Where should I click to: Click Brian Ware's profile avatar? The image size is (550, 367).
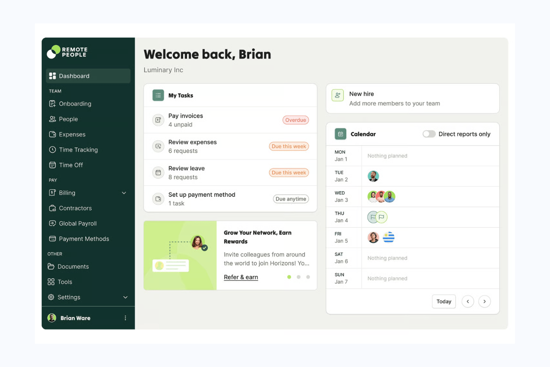pos(52,318)
